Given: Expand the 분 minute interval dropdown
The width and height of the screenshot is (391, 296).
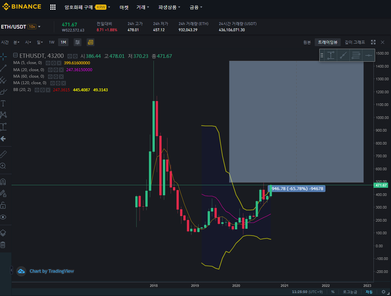Looking at the screenshot, I should pyautogui.click(x=16, y=42).
